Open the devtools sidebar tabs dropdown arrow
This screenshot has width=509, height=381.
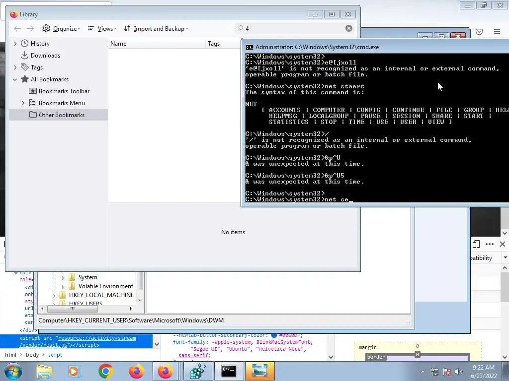point(505,257)
